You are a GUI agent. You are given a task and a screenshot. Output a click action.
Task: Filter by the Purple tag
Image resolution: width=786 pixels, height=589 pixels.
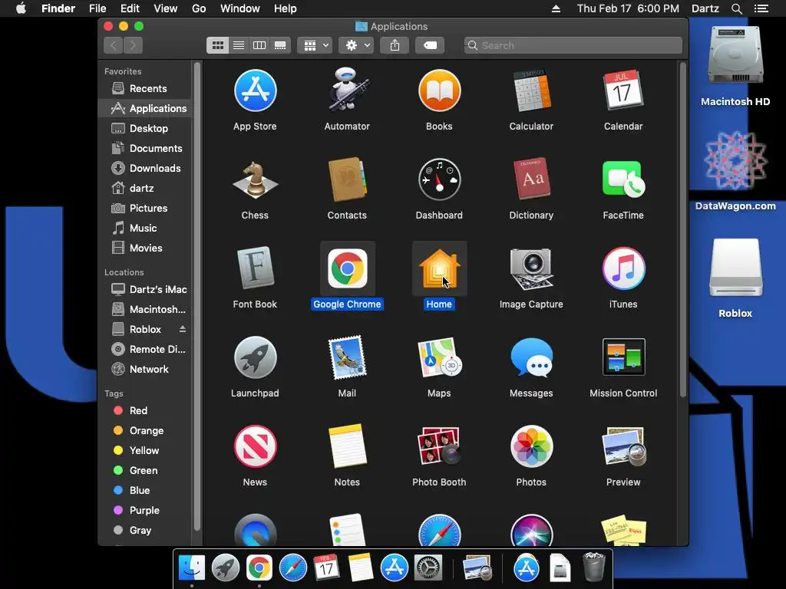(x=145, y=510)
